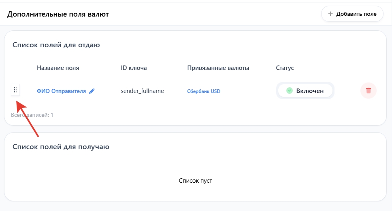
Task: Click the plus icon in Добавить поле
Action: pyautogui.click(x=330, y=14)
